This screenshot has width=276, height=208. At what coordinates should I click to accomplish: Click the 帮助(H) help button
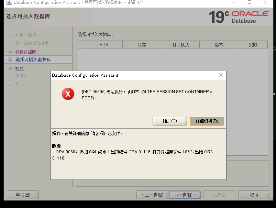click(x=23, y=195)
